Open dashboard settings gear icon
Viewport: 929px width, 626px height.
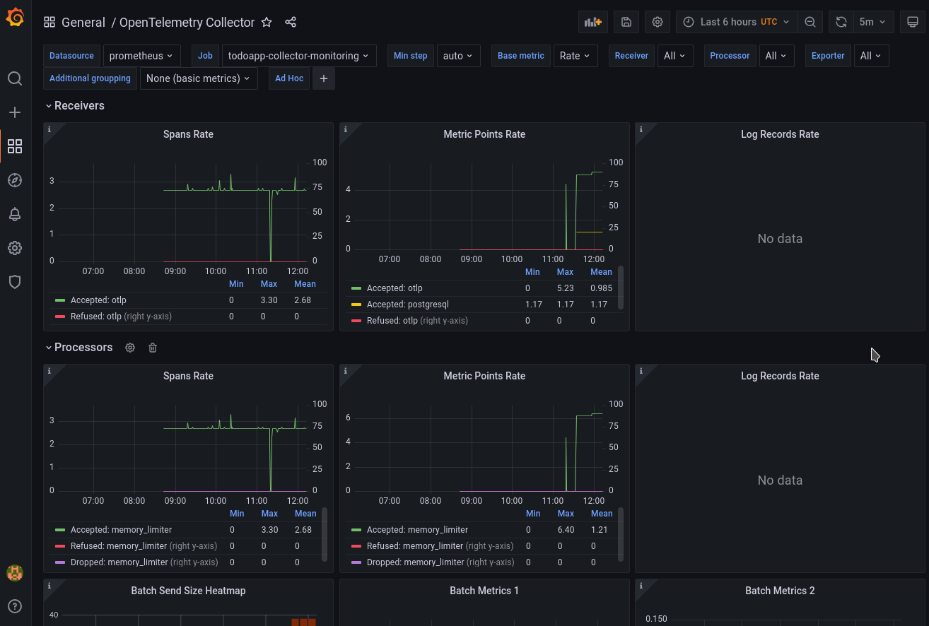coord(657,22)
